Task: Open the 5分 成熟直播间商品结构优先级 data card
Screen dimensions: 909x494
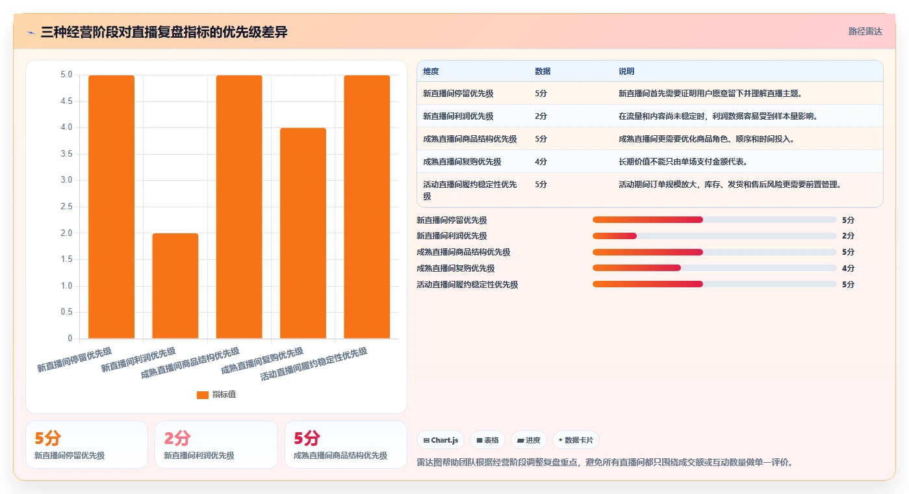Action: [x=346, y=445]
